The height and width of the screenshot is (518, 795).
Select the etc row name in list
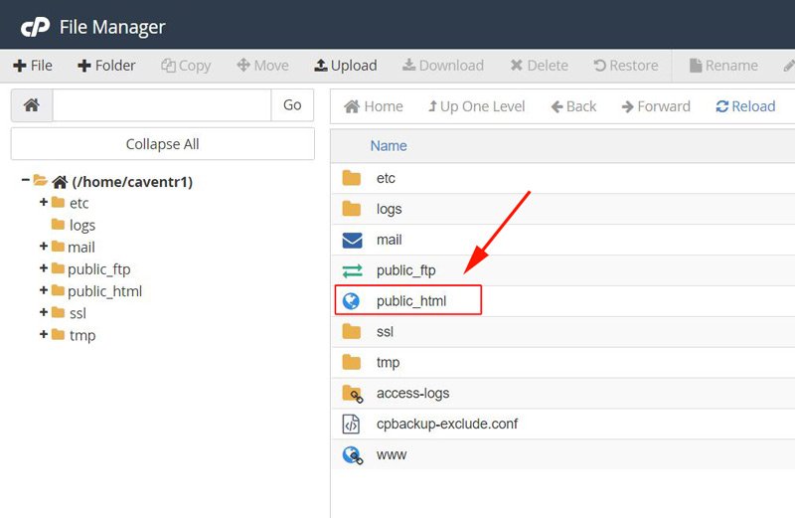(386, 178)
